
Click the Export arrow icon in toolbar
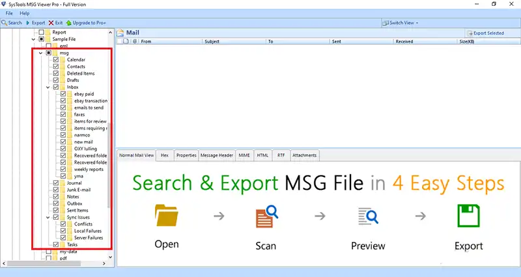[28, 23]
